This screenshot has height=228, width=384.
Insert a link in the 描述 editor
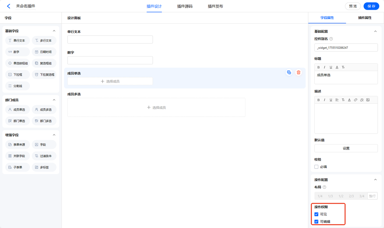coord(355,100)
